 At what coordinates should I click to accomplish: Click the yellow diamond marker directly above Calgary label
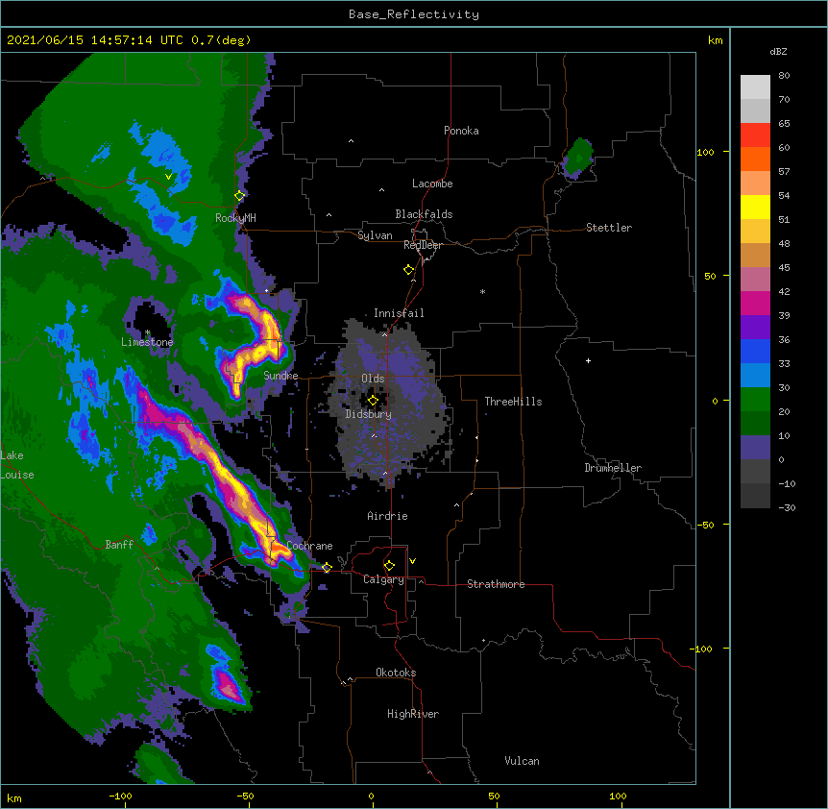click(x=389, y=565)
